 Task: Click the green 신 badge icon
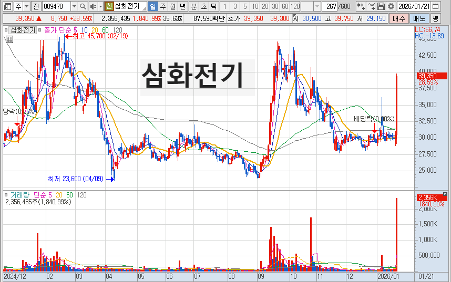(x=109, y=6)
